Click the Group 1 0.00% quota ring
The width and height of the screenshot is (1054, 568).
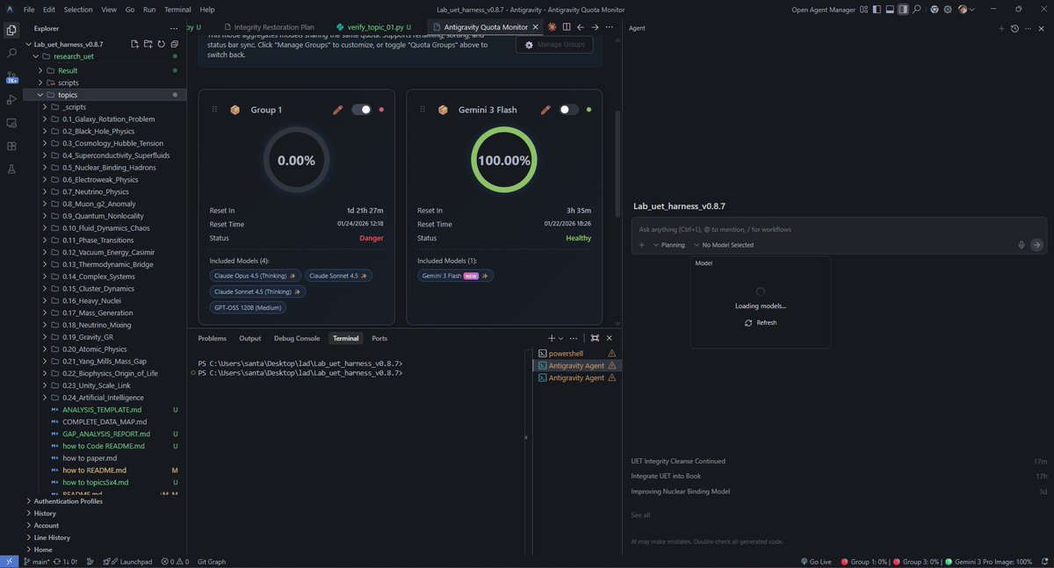click(296, 161)
